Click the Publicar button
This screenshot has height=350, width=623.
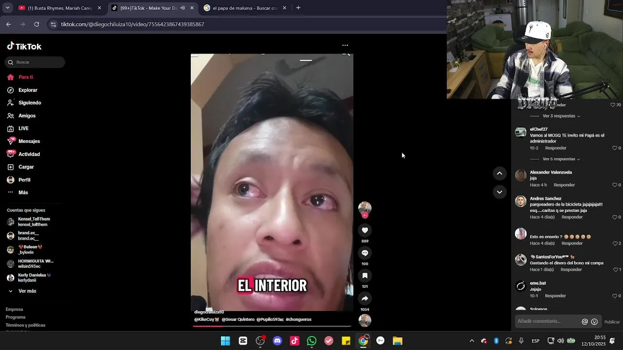click(x=612, y=322)
